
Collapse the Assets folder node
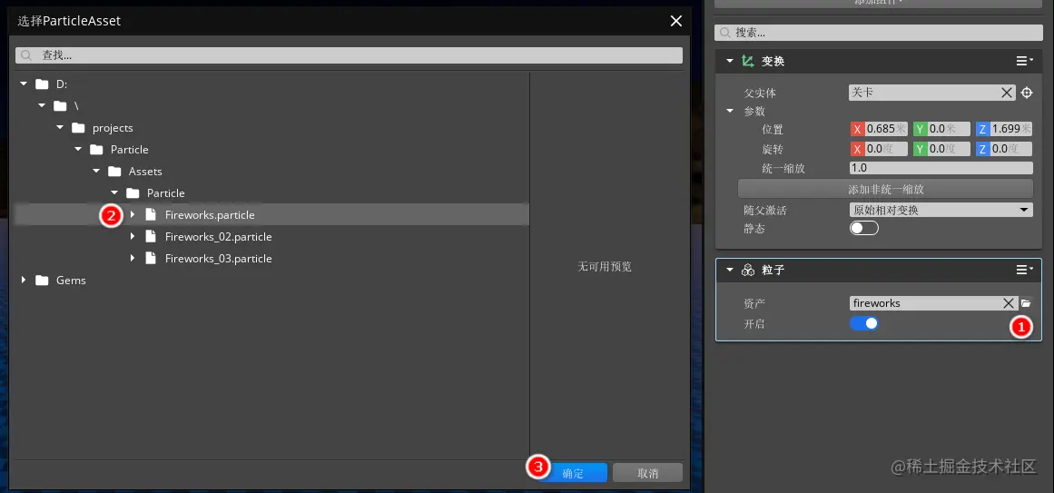click(x=97, y=172)
